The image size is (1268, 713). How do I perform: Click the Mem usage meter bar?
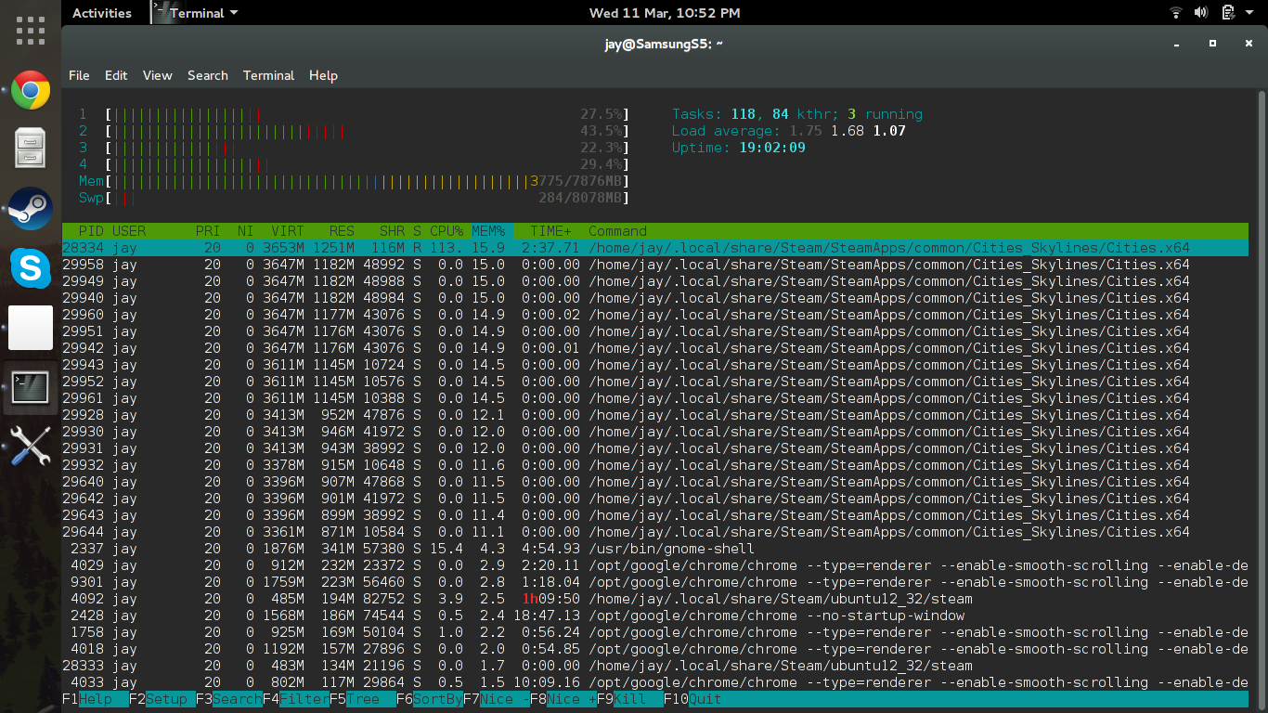[x=368, y=181]
